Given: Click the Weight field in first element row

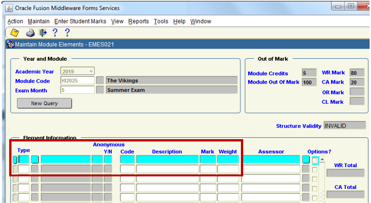Looking at the screenshot, I should 228,159.
